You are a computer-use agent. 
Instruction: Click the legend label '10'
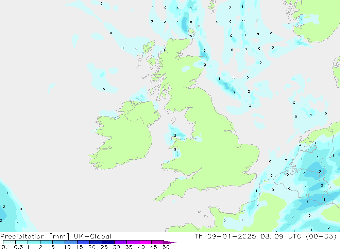[67, 247]
